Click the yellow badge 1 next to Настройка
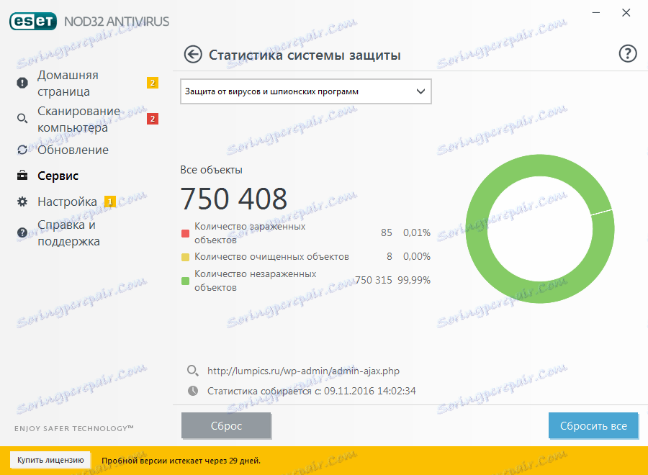The image size is (648, 475). pos(110,202)
